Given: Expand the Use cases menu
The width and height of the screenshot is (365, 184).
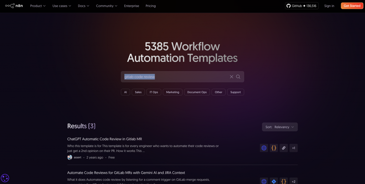Looking at the screenshot, I should pyautogui.click(x=62, y=6).
